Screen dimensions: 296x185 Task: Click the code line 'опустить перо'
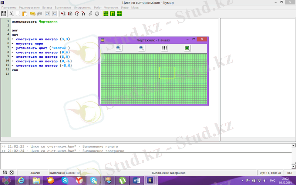[x=30, y=44]
